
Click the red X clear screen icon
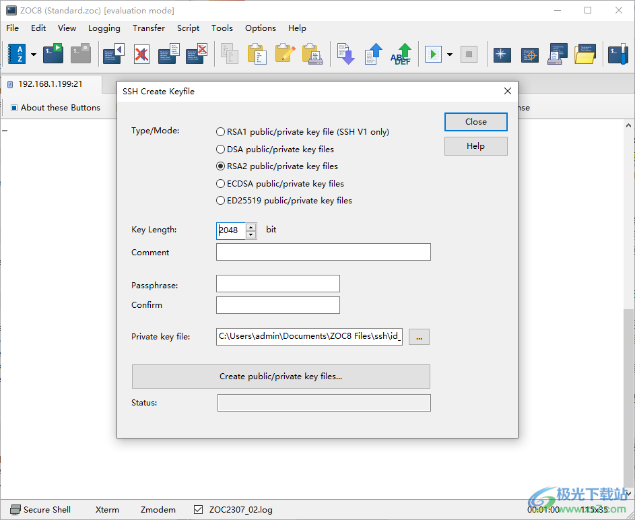[x=141, y=54]
